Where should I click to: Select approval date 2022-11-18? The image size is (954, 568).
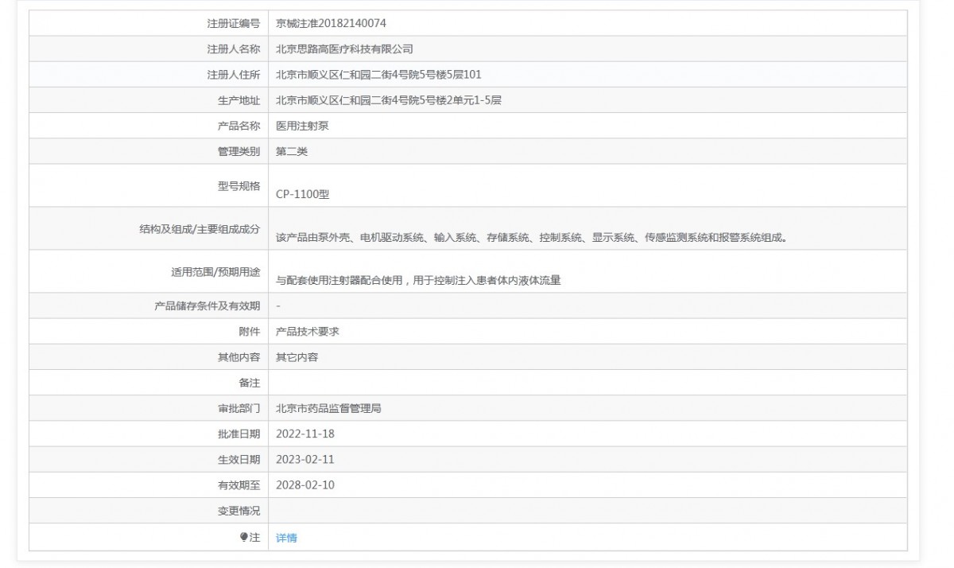pos(305,434)
